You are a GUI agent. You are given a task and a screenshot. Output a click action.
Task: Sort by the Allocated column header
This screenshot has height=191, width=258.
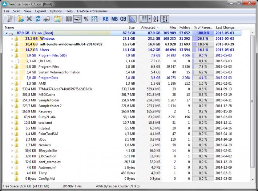149,27
